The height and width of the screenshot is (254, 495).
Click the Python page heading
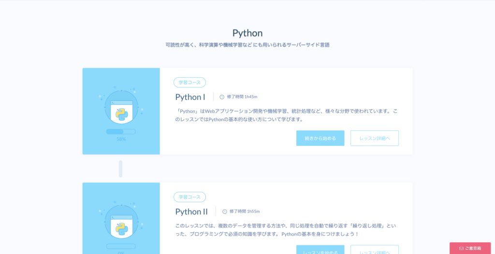tap(247, 33)
